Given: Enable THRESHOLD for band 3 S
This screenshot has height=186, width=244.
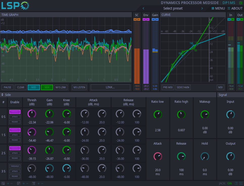Looking at the screenshot, I should point(15,166).
